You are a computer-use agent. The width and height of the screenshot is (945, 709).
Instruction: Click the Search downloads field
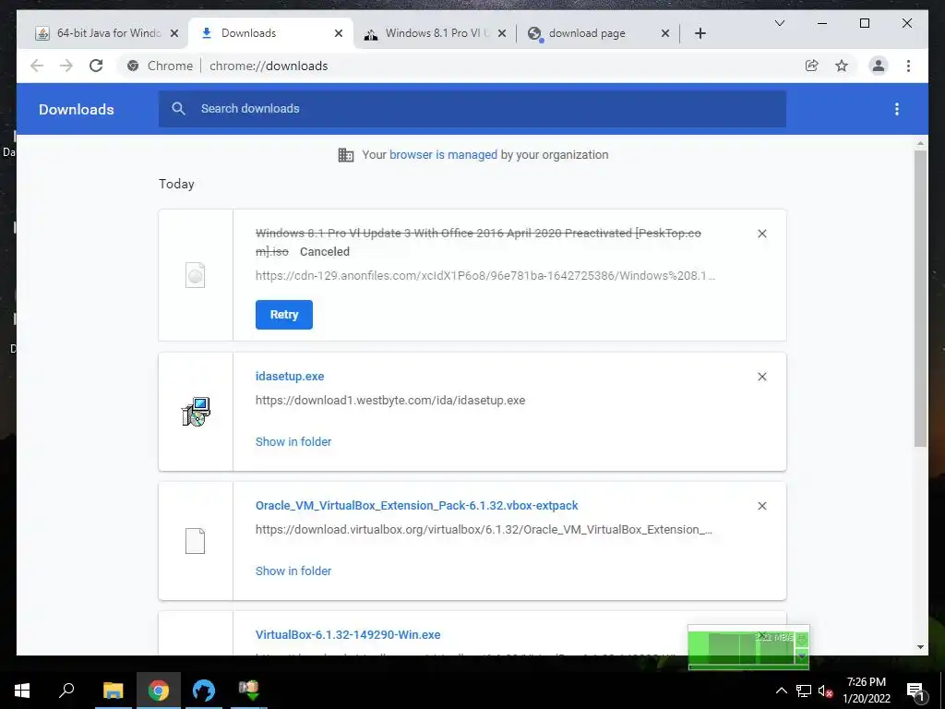pyautogui.click(x=472, y=109)
